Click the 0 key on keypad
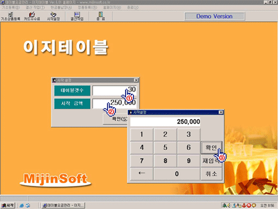Image resolution: width=278 pixels, height=209 pixels. 177,173
